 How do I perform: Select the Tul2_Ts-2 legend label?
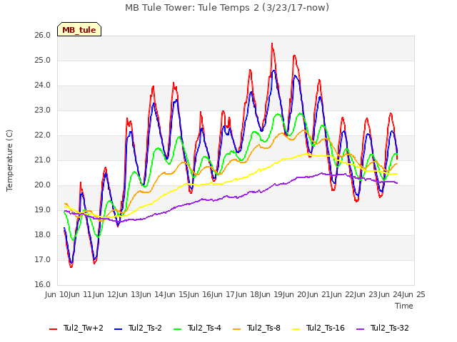click(145, 328)
